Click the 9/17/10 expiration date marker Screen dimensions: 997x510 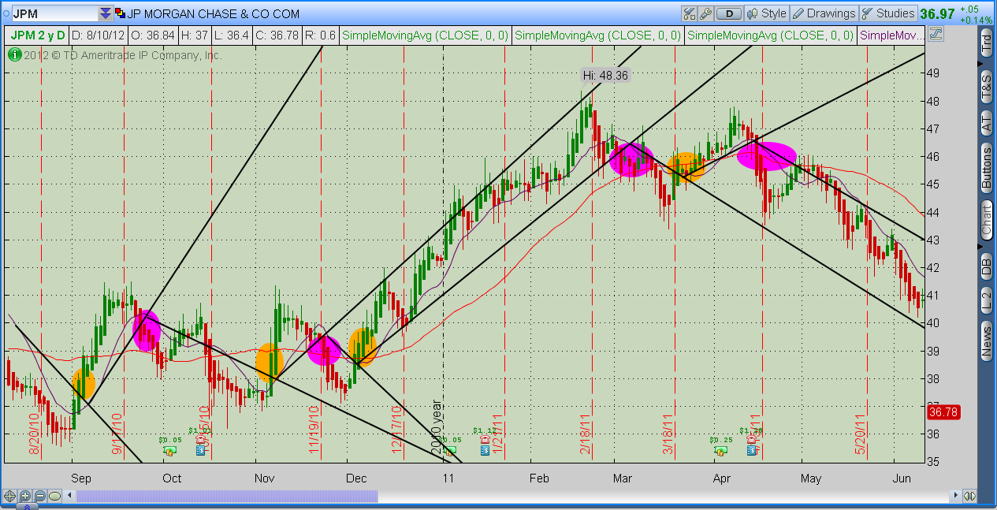point(117,433)
